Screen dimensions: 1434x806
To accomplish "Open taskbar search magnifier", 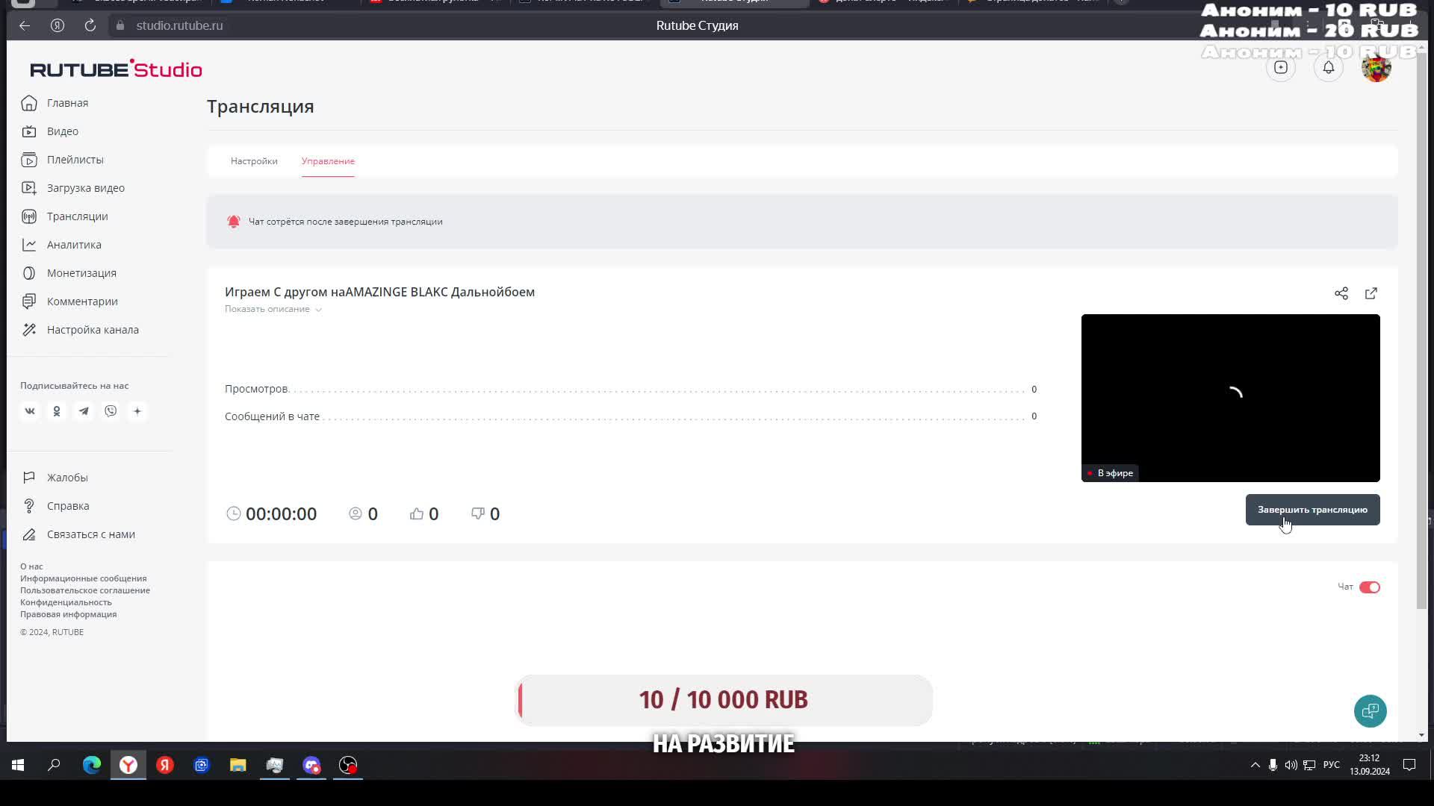I will point(55,765).
